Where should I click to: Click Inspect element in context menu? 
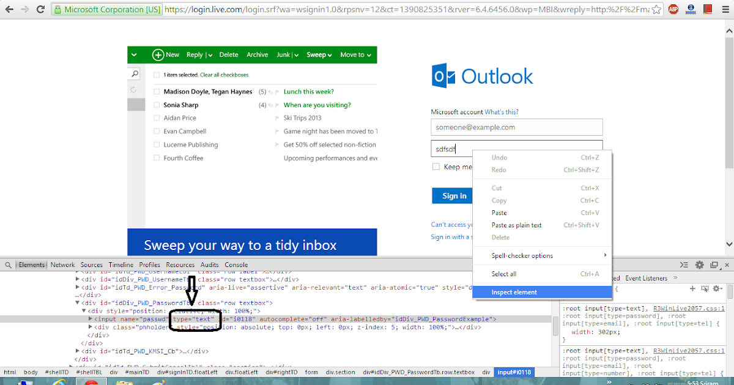point(543,292)
